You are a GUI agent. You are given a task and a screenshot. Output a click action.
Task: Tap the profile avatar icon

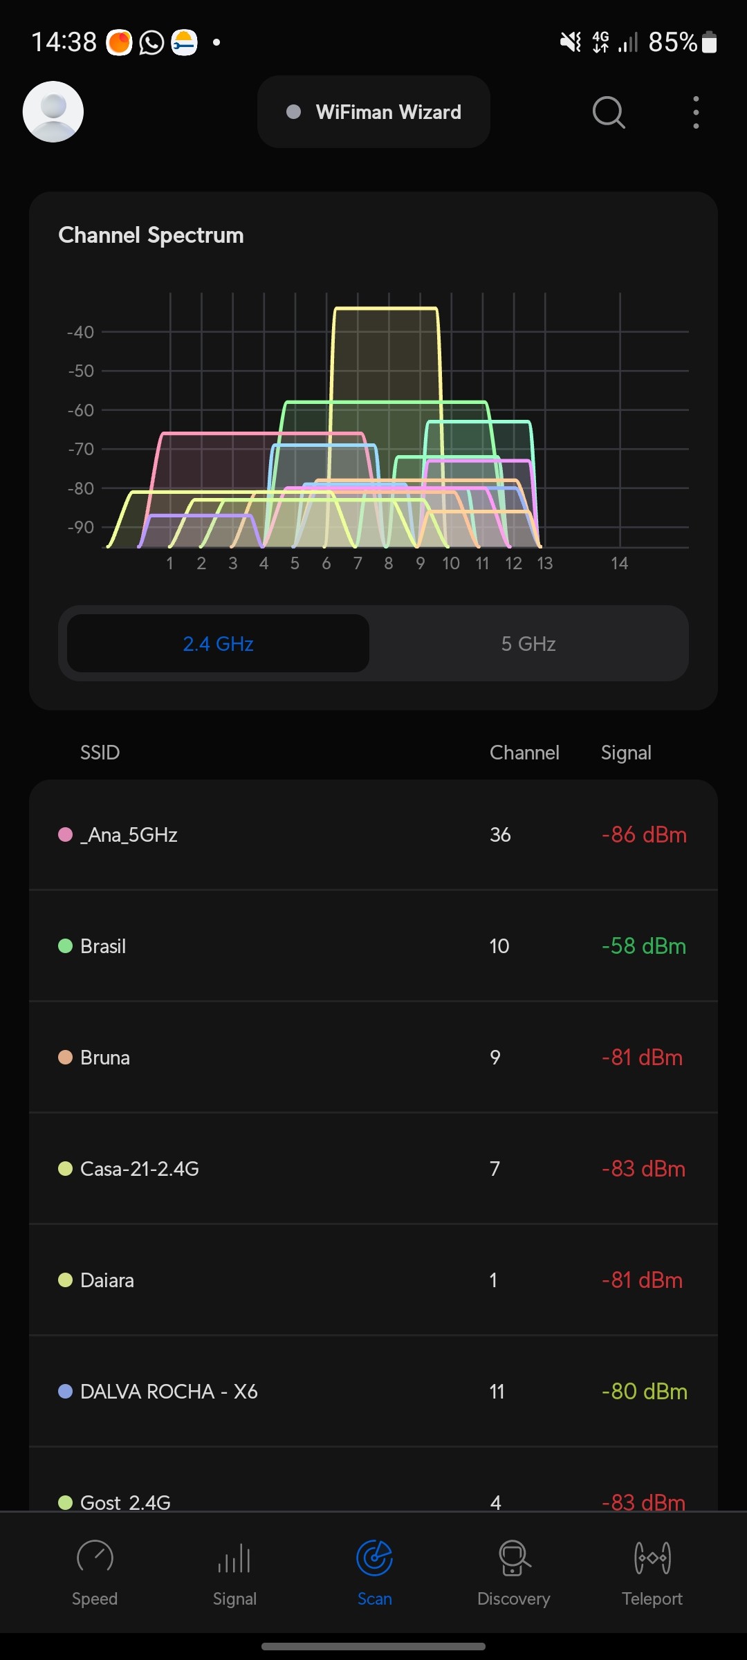click(53, 112)
